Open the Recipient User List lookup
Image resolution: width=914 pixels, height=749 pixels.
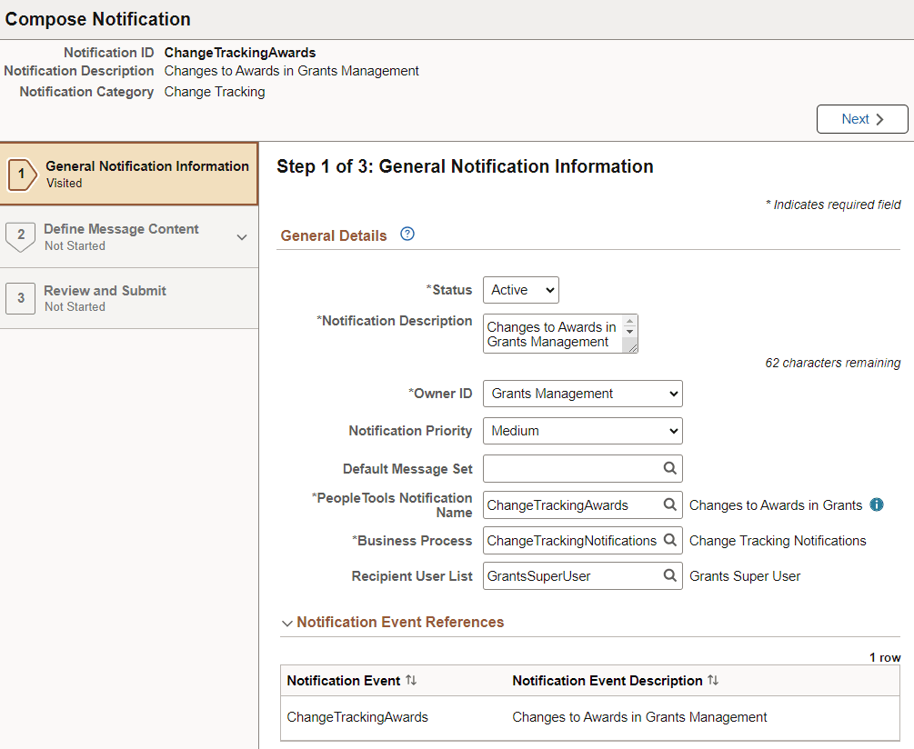[x=670, y=575]
